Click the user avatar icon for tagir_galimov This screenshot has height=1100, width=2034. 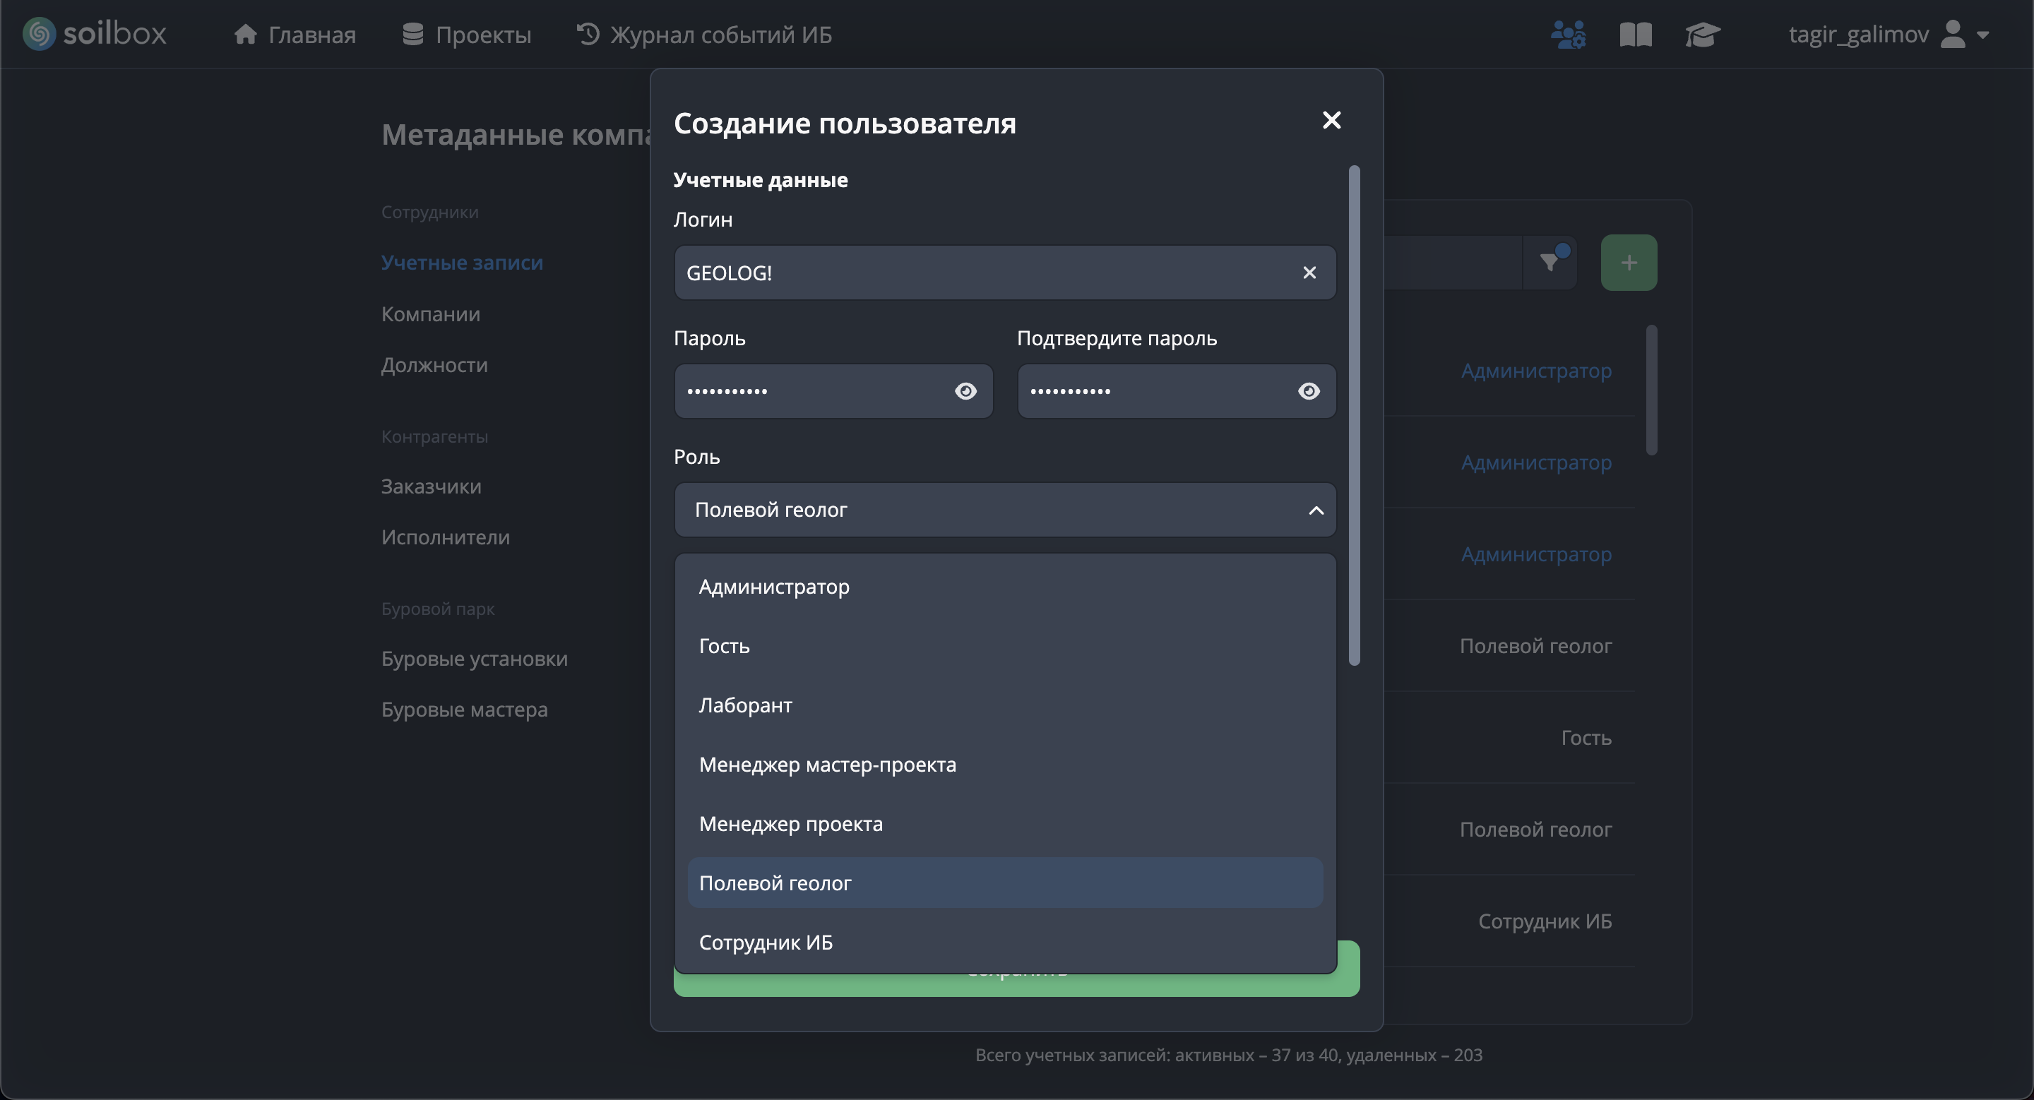[x=1954, y=34]
